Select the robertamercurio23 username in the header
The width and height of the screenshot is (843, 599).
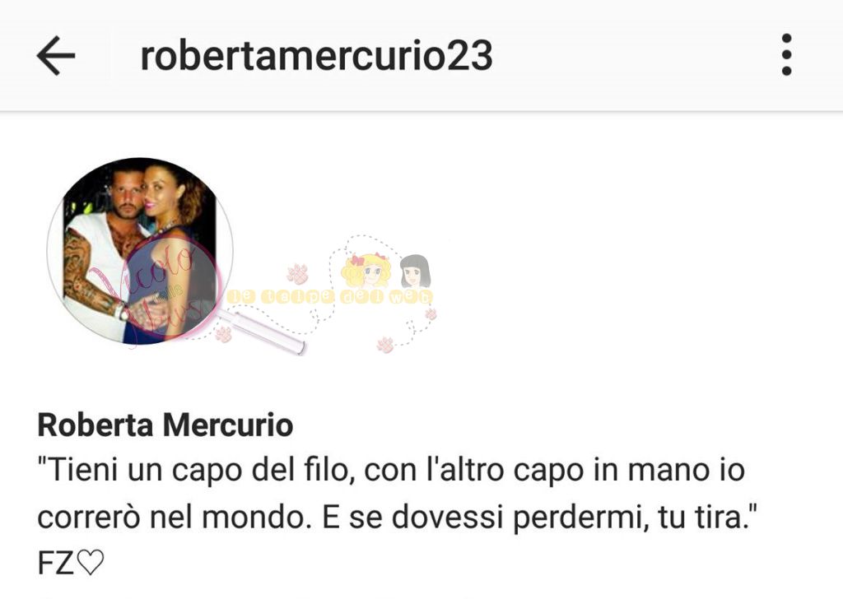tap(316, 56)
